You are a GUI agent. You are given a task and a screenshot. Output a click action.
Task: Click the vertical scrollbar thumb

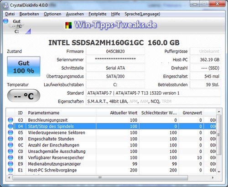[219, 135]
